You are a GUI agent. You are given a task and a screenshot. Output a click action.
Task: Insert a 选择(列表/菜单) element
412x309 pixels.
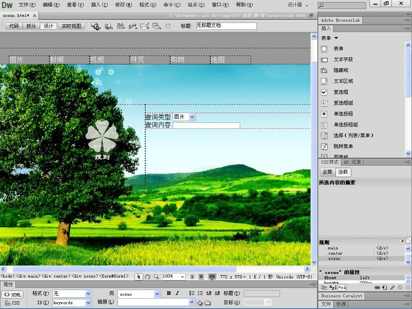tap(353, 136)
